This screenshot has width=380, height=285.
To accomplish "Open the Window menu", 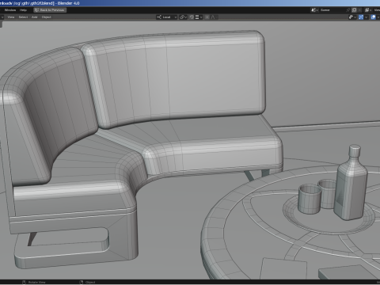I will coord(10,10).
